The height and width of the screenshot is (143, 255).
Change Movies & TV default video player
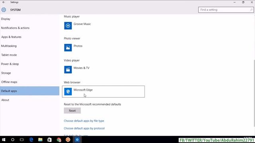click(x=104, y=70)
